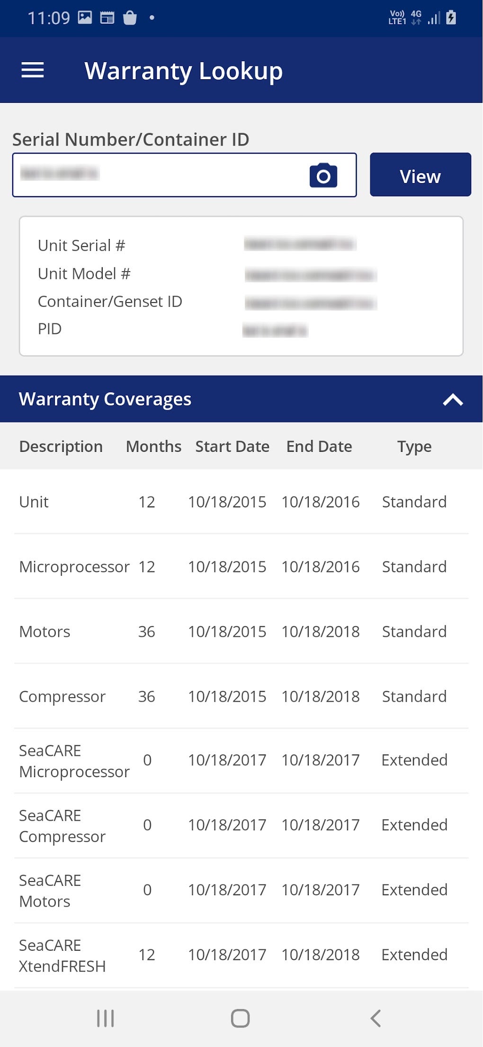
Task: Tap the Compressor standard warranty row
Action: 241,697
